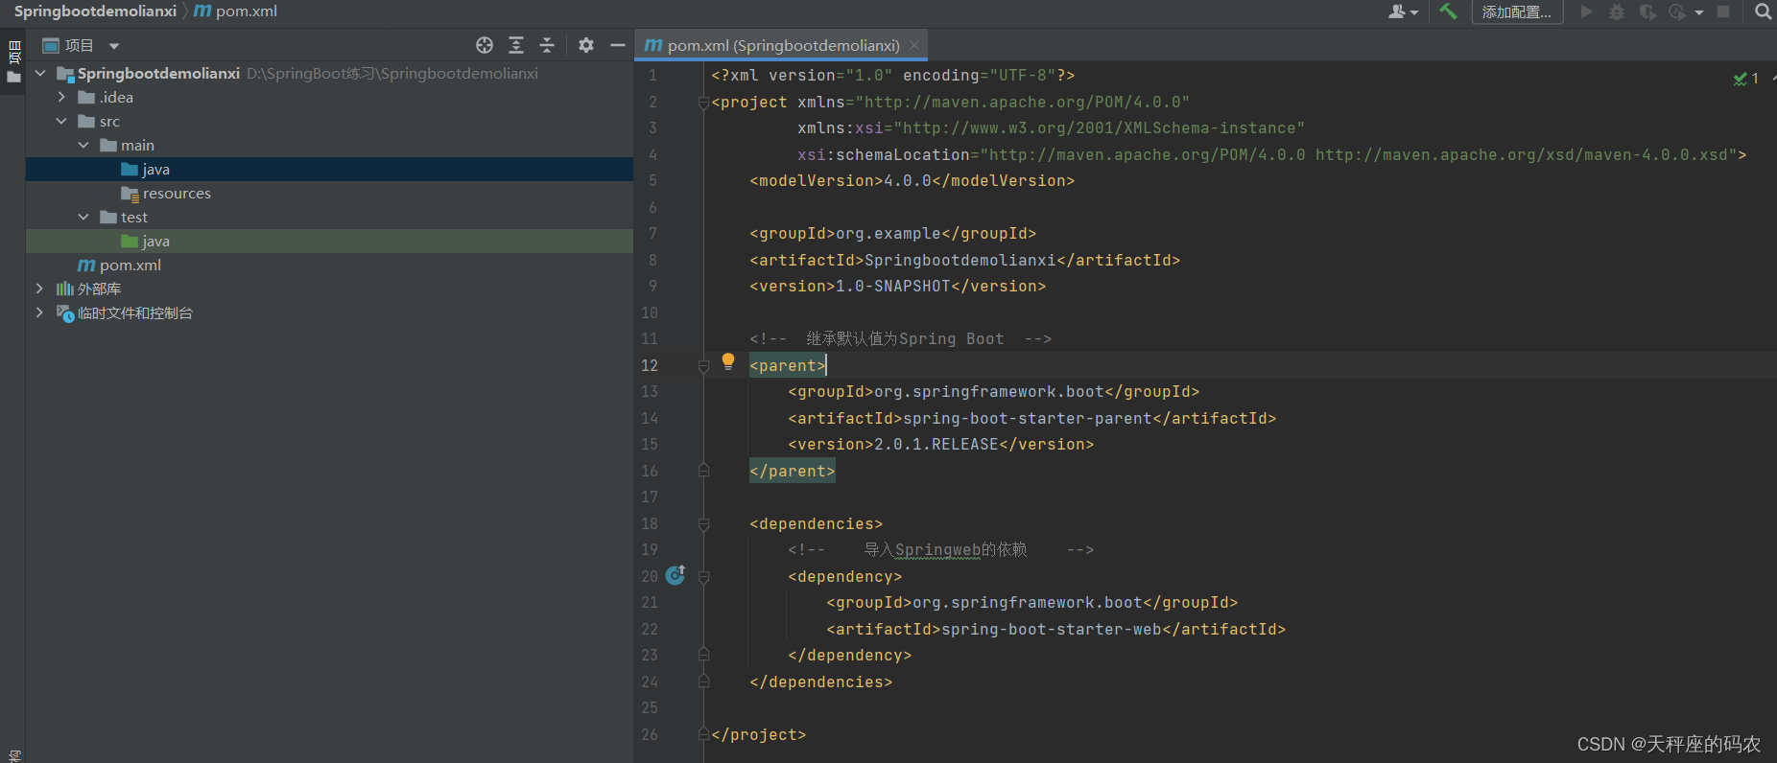
Task: Open dropdown arrow beside user icon
Action: pos(1414,12)
